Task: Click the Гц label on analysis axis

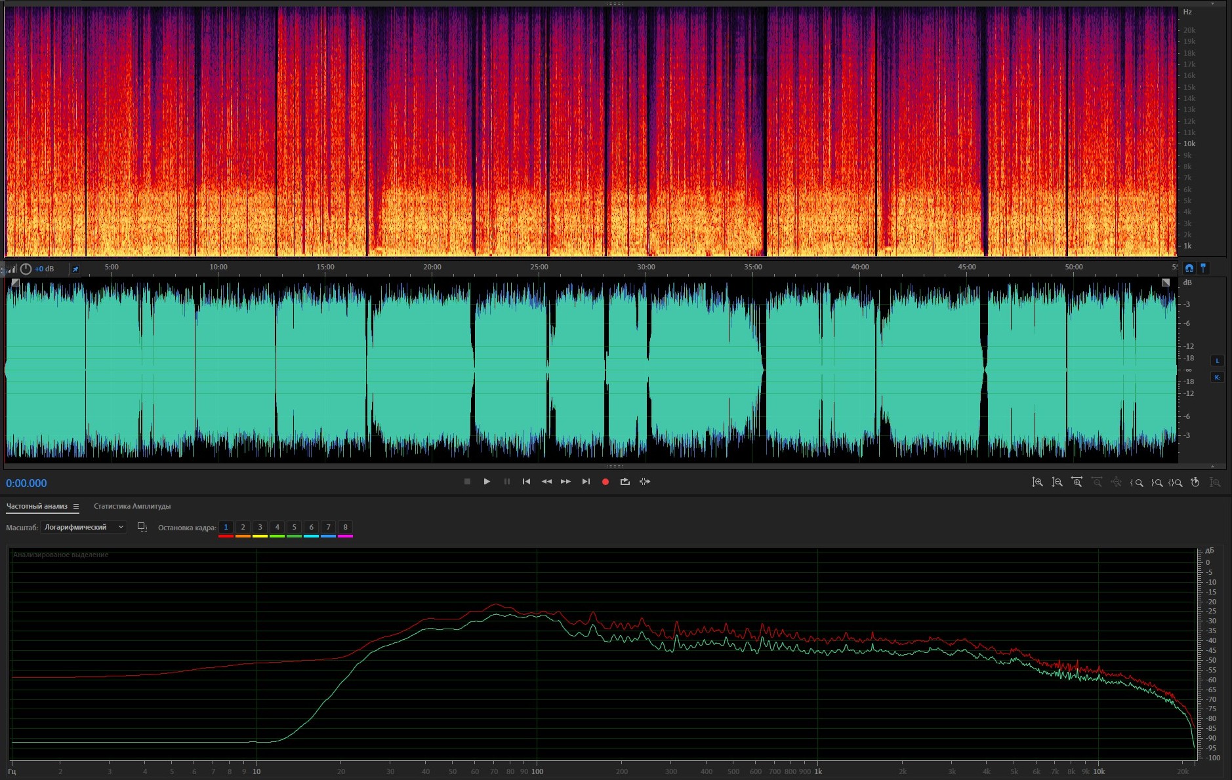Action: click(x=12, y=771)
